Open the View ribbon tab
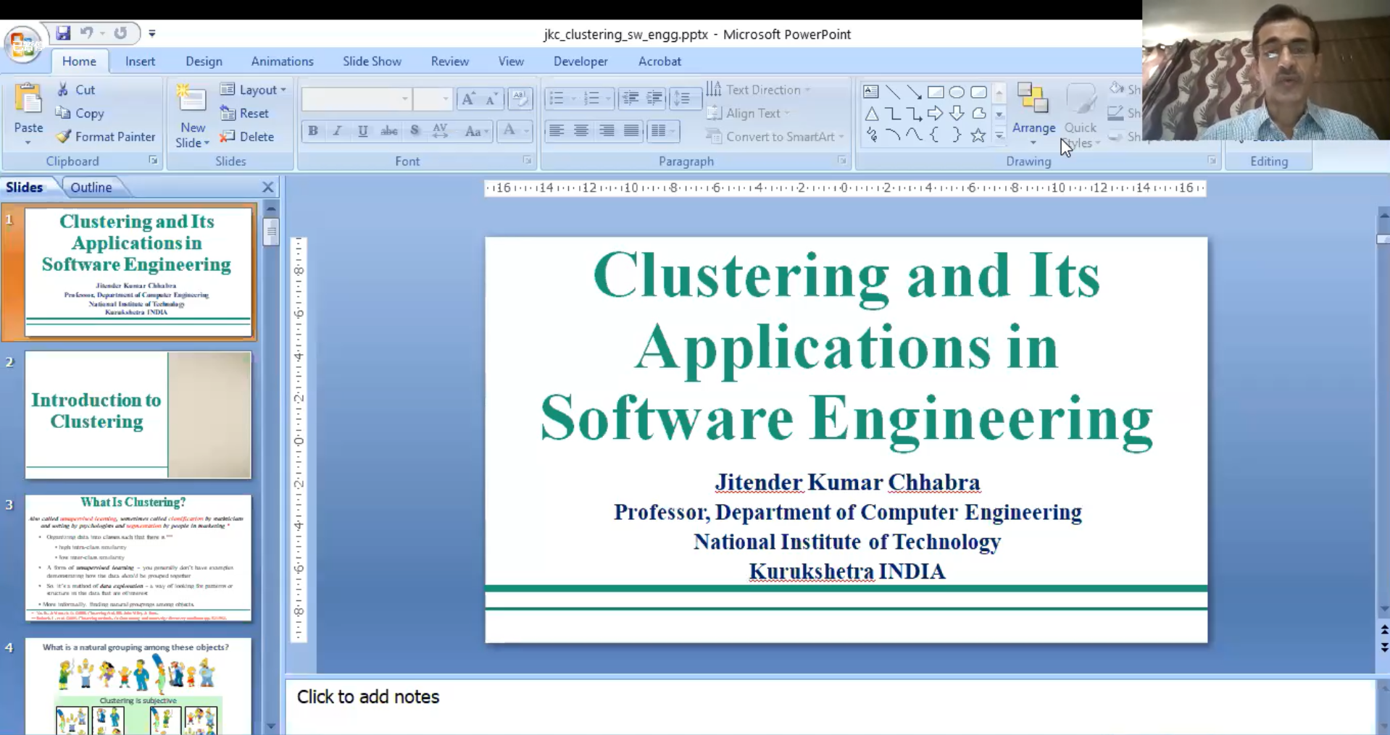This screenshot has height=735, width=1390. pyautogui.click(x=511, y=62)
